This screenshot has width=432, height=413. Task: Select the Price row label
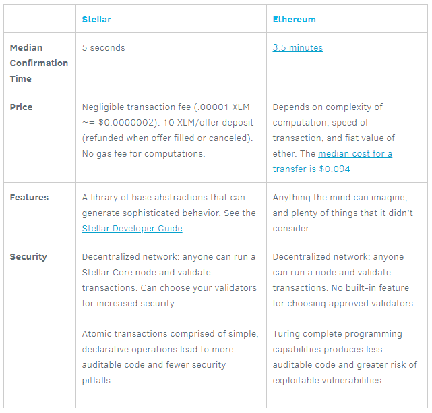click(21, 107)
